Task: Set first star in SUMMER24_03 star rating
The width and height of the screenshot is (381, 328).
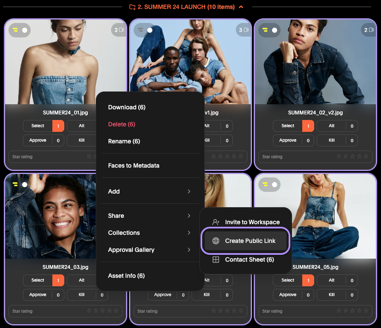Action: [x=89, y=311]
